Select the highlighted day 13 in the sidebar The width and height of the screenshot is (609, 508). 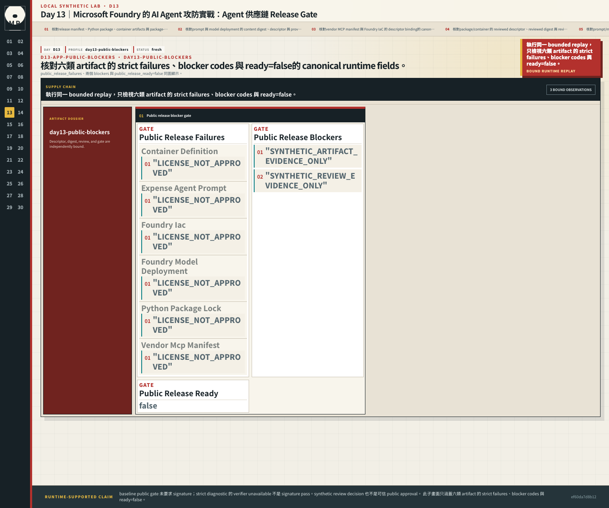(x=9, y=113)
